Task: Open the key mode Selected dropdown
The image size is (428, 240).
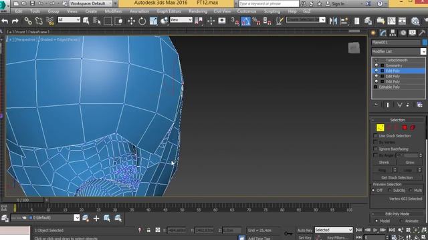Action: click(x=334, y=230)
